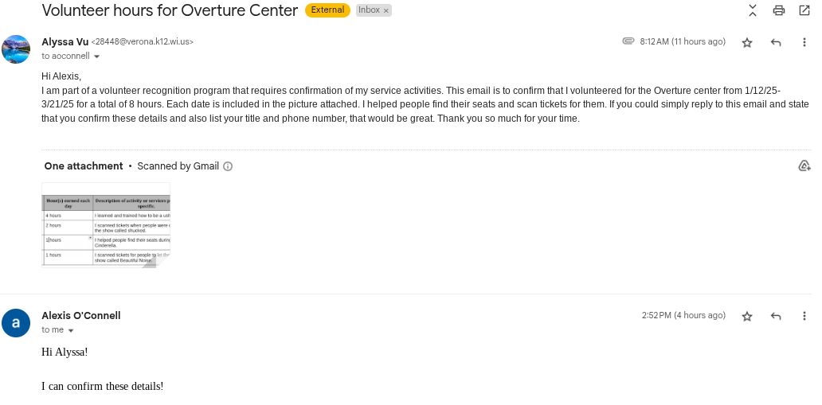Open the attached hours table image
Viewport: 822px width, 405px height.
click(106, 225)
